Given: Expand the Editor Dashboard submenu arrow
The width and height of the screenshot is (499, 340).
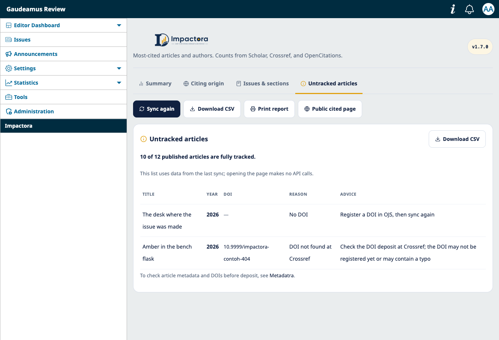Looking at the screenshot, I should coord(119,25).
